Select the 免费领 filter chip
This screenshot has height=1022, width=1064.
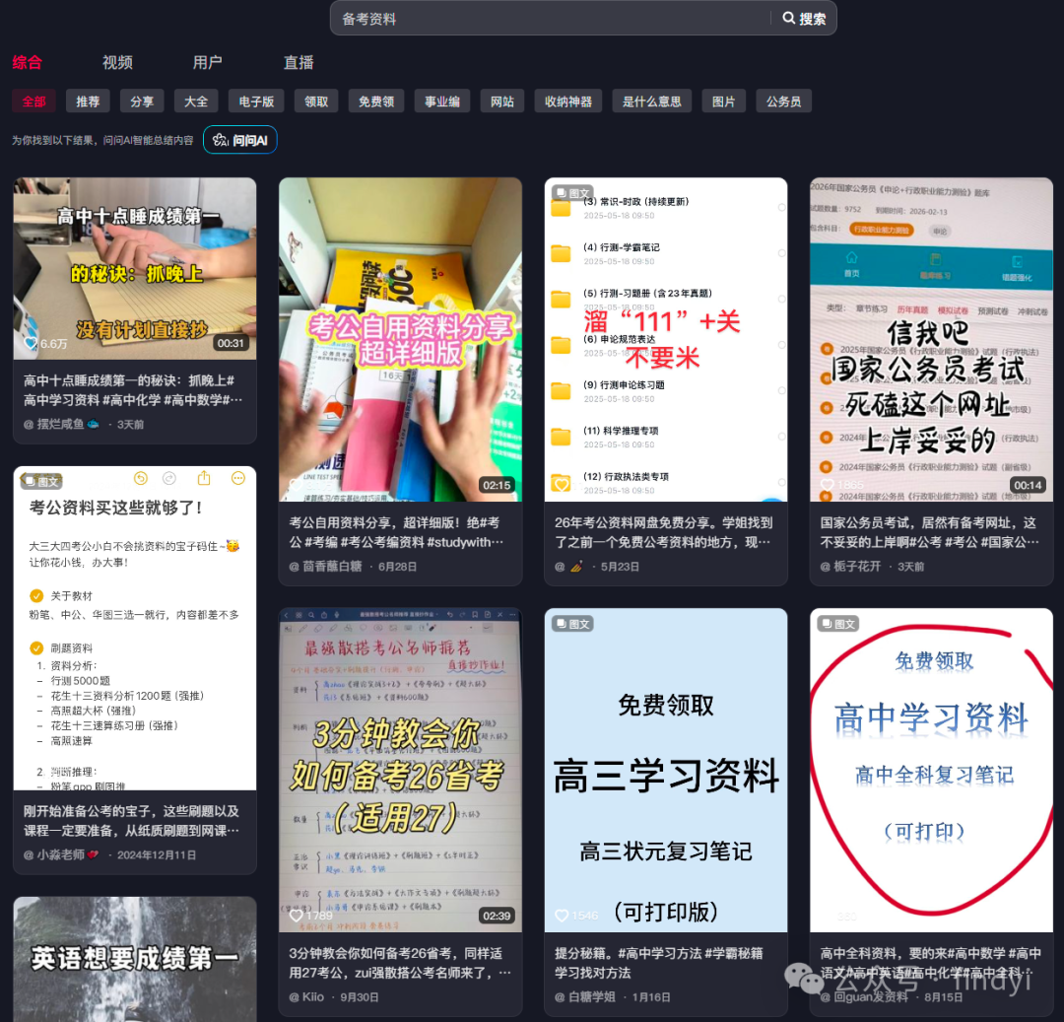pyautogui.click(x=376, y=102)
